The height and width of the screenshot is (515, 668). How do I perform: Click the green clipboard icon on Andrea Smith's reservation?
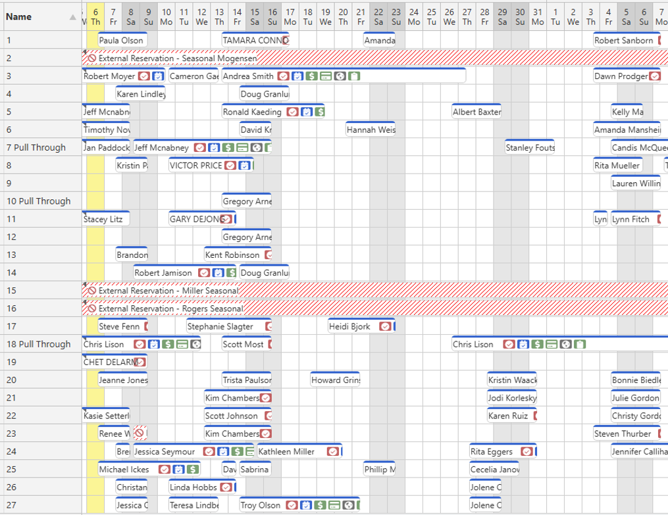click(354, 76)
